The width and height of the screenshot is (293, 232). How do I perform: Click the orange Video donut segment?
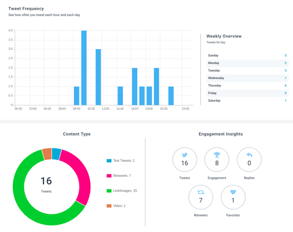pos(47,154)
